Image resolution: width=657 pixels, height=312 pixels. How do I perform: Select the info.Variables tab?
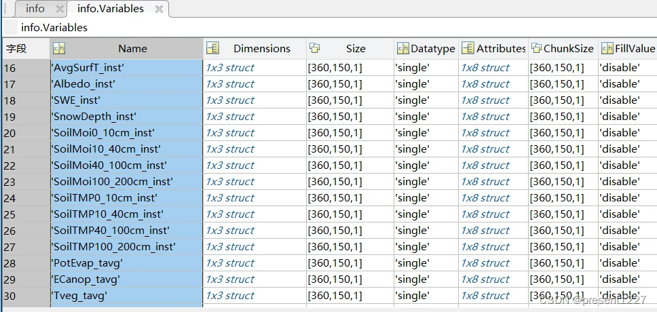point(111,9)
